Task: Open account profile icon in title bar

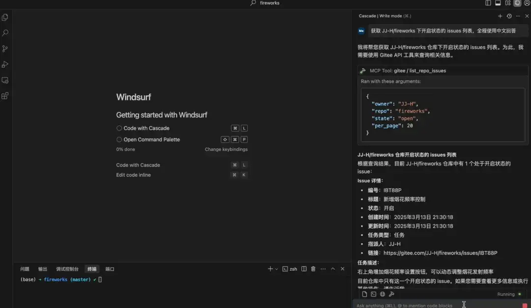Action: [527, 3]
